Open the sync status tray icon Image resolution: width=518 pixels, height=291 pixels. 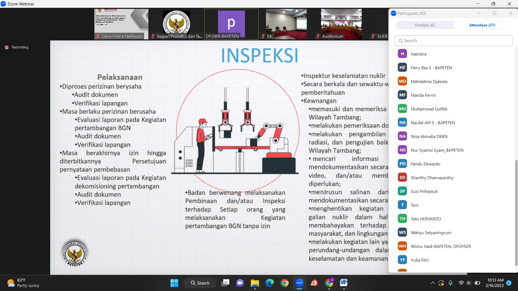click(441, 283)
